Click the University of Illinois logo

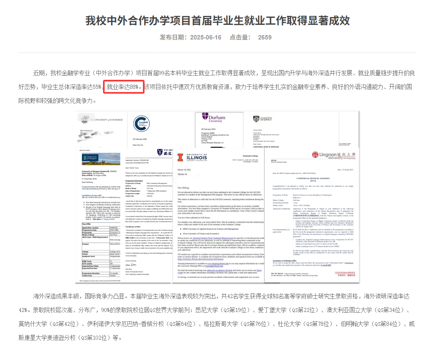coord(192,158)
